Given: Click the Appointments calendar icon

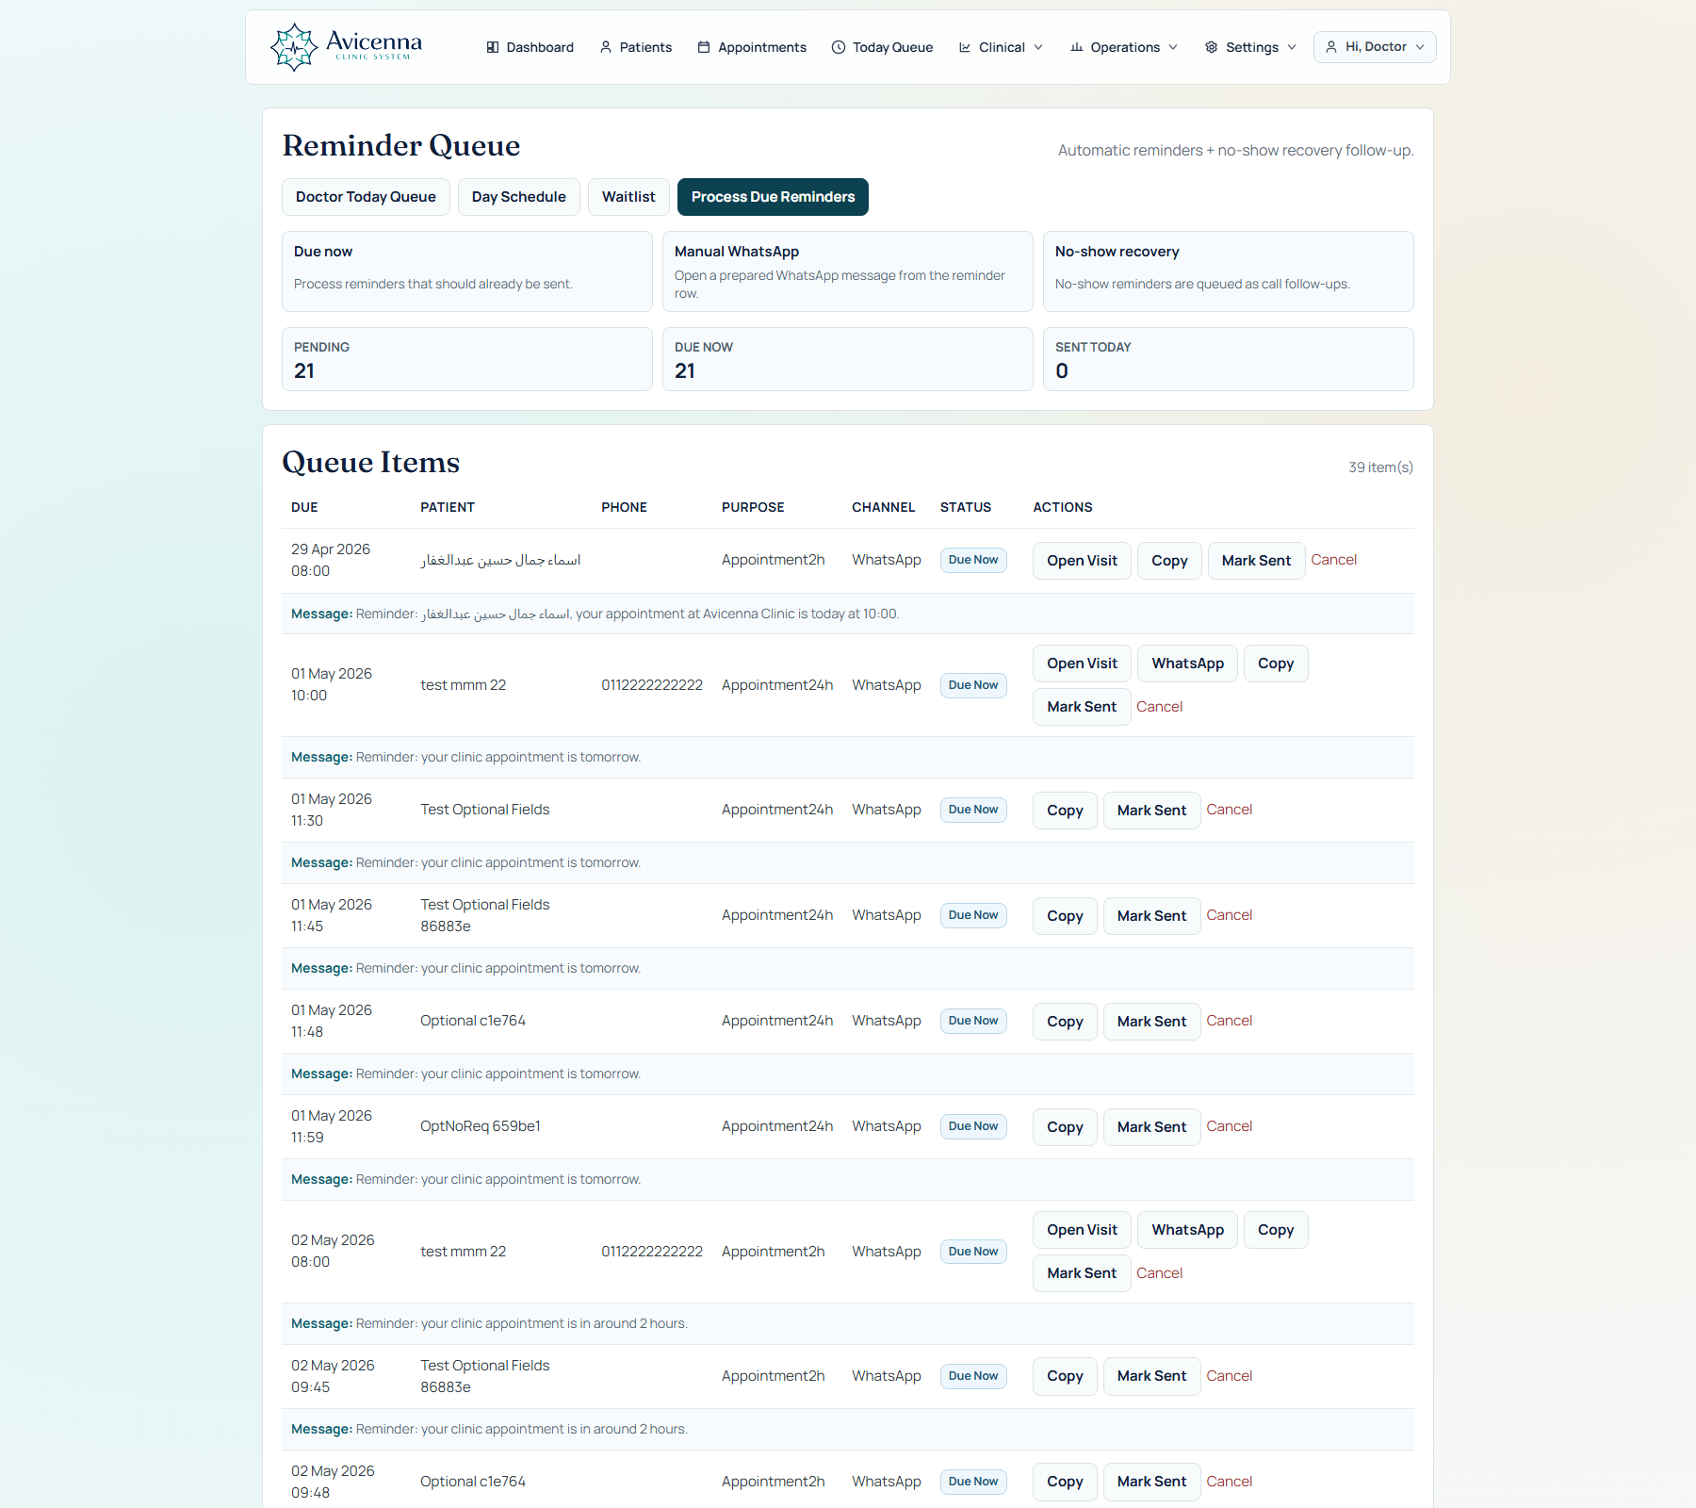Looking at the screenshot, I should coord(704,47).
